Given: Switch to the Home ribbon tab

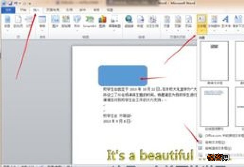Looking at the screenshot, I should [23, 10].
